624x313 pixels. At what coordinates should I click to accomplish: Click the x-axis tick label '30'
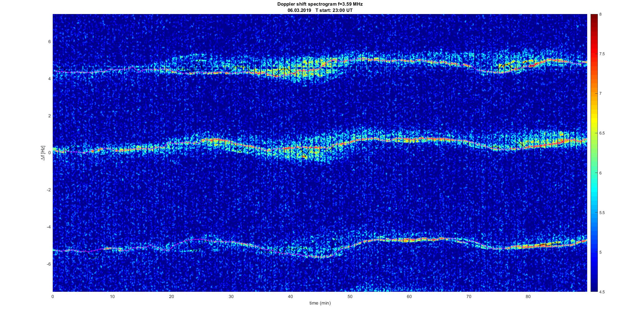(231, 296)
